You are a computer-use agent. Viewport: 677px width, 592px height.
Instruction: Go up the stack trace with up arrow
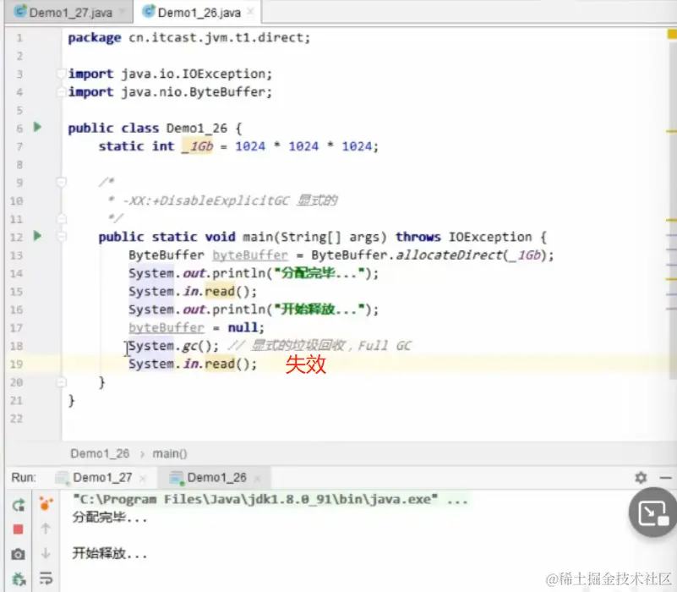point(46,529)
